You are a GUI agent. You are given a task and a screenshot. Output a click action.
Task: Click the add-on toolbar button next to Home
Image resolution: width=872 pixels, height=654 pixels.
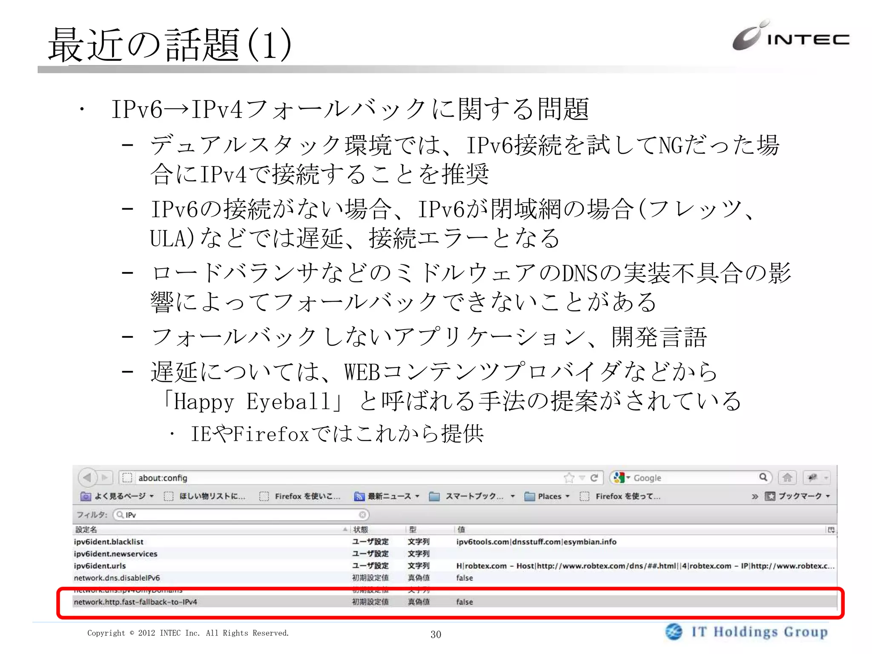click(x=812, y=478)
